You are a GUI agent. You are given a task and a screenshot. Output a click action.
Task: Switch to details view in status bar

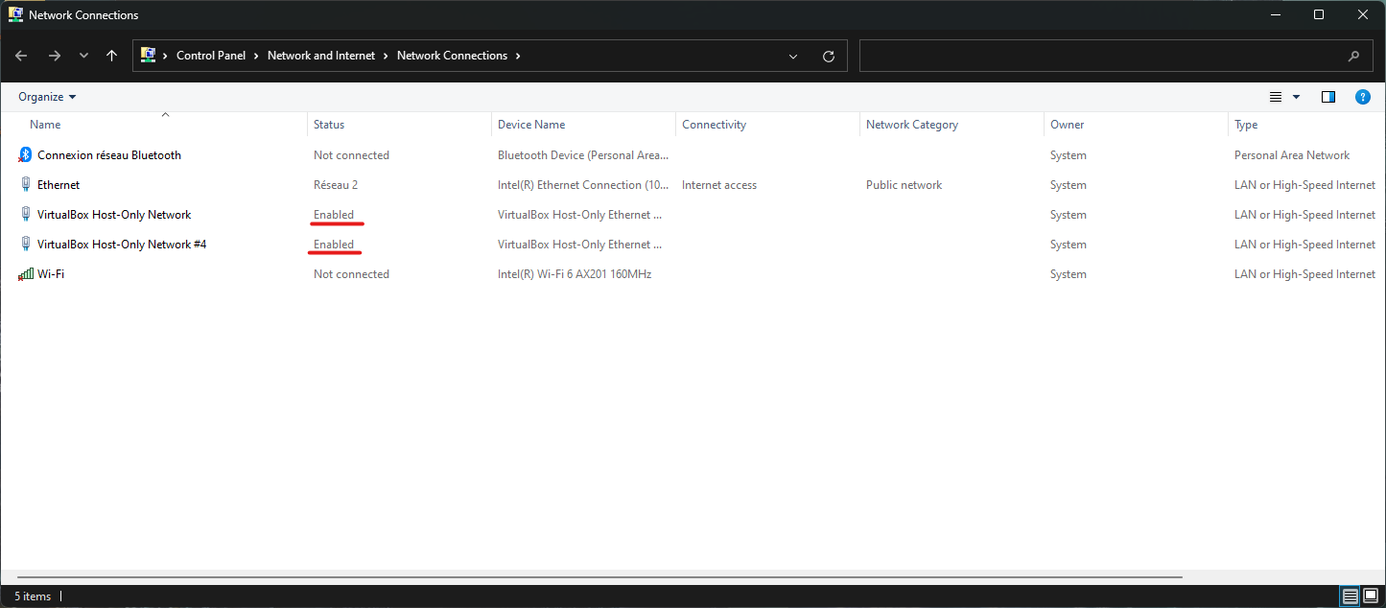click(1351, 596)
